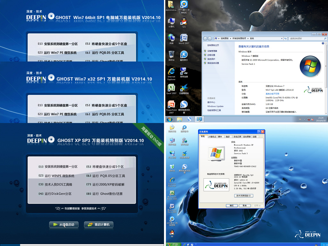Open Windows Update link in sidebar
Screen dimensions: 328x246
[215, 106]
